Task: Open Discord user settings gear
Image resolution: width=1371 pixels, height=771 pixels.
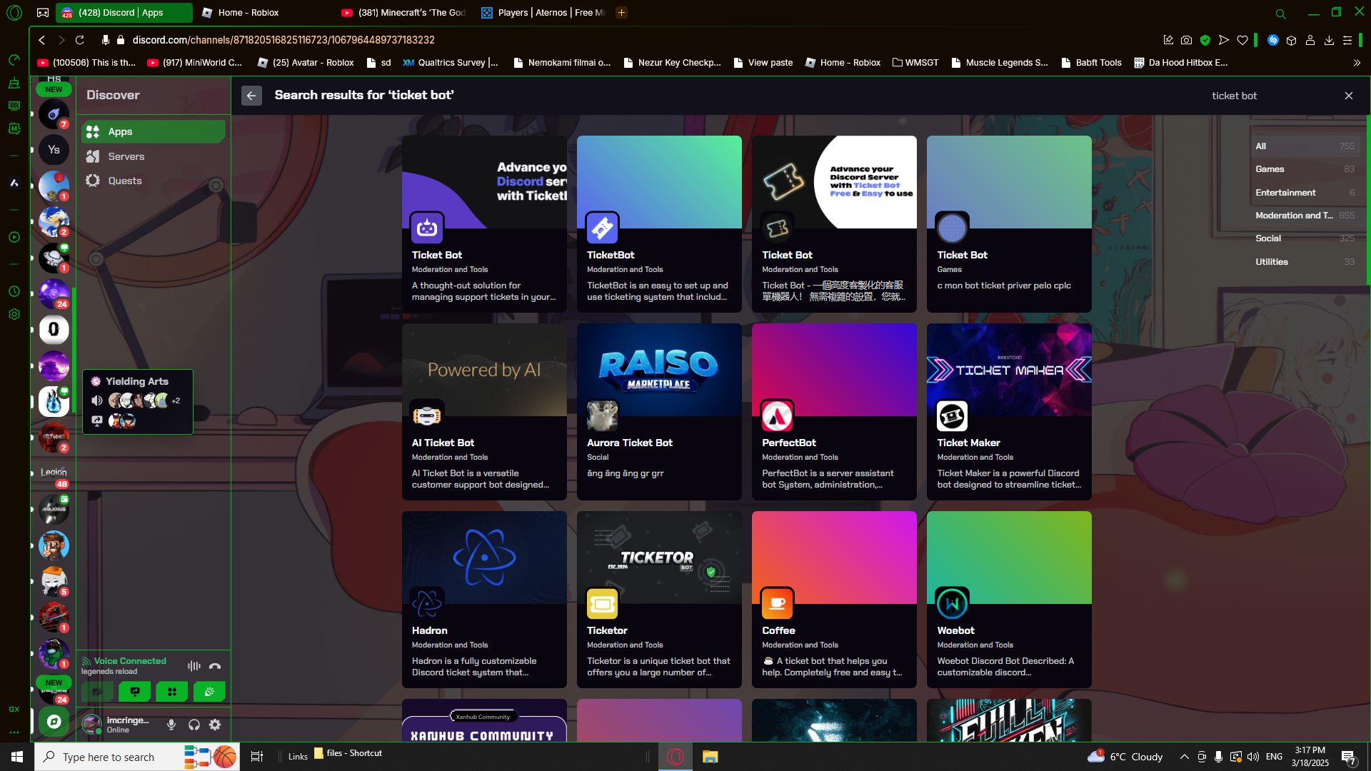Action: pyautogui.click(x=215, y=725)
